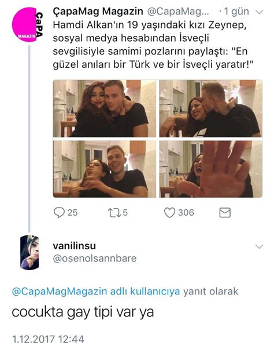274x353 pixels.
Task: Open bottom-right photo with raised hand
Action: click(211, 169)
